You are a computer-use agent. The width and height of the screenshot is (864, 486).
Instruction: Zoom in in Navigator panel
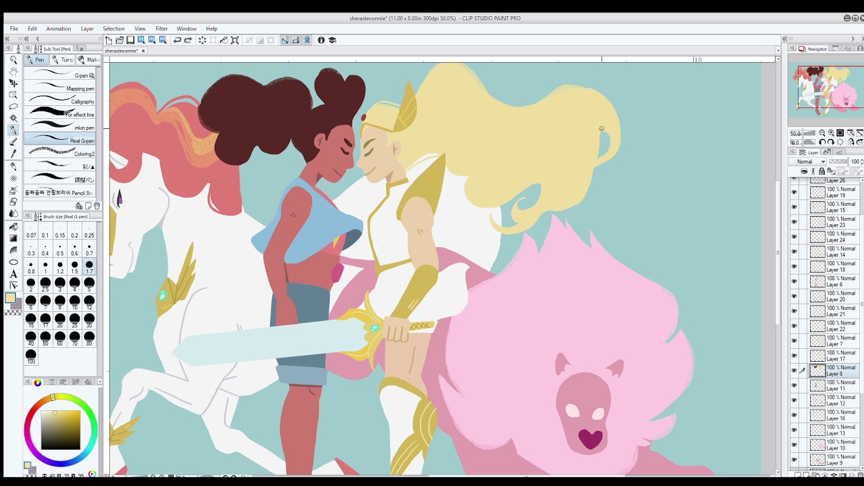point(831,132)
